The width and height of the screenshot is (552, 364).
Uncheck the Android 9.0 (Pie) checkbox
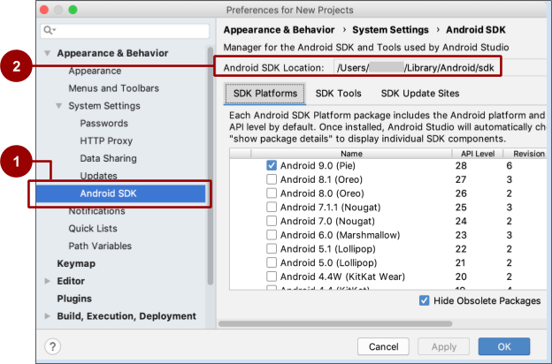(x=272, y=165)
